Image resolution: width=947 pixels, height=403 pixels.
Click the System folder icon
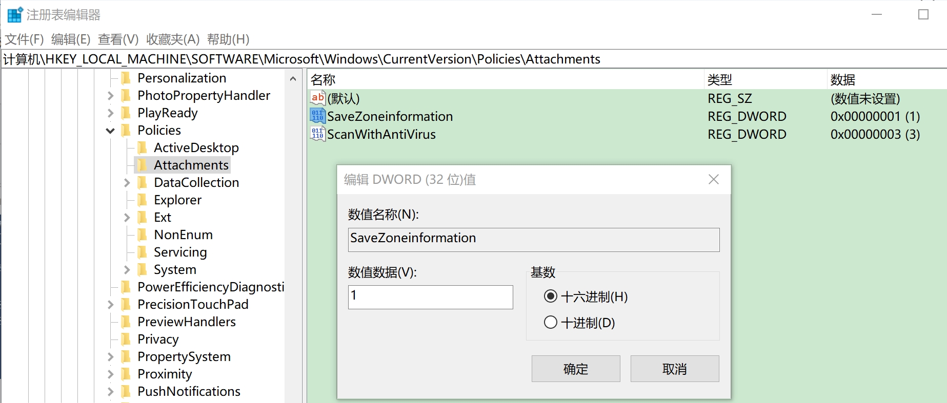[142, 270]
